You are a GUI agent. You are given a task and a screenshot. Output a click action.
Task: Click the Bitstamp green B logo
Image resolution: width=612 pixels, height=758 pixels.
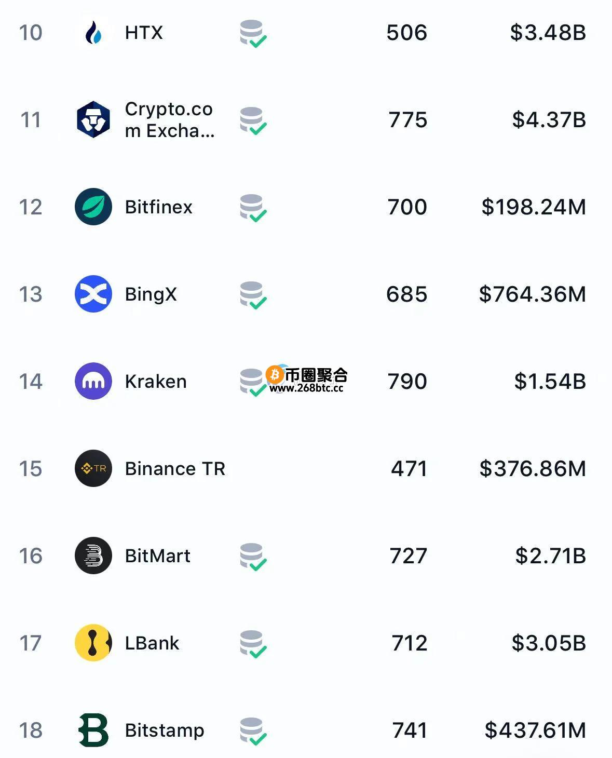pos(93,730)
